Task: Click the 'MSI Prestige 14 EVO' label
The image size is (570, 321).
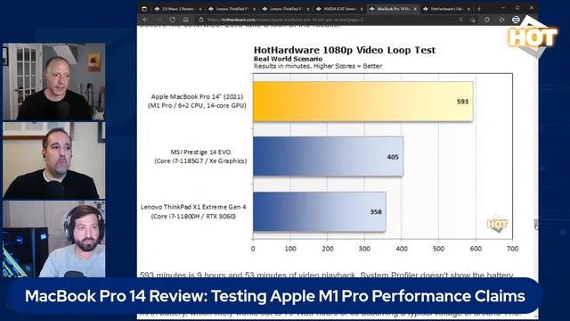Action: 200,152
